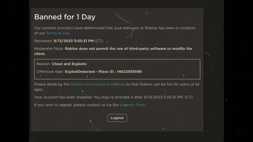Click the Offensive Item label
This screenshot has width=253, height=142.
point(50,72)
